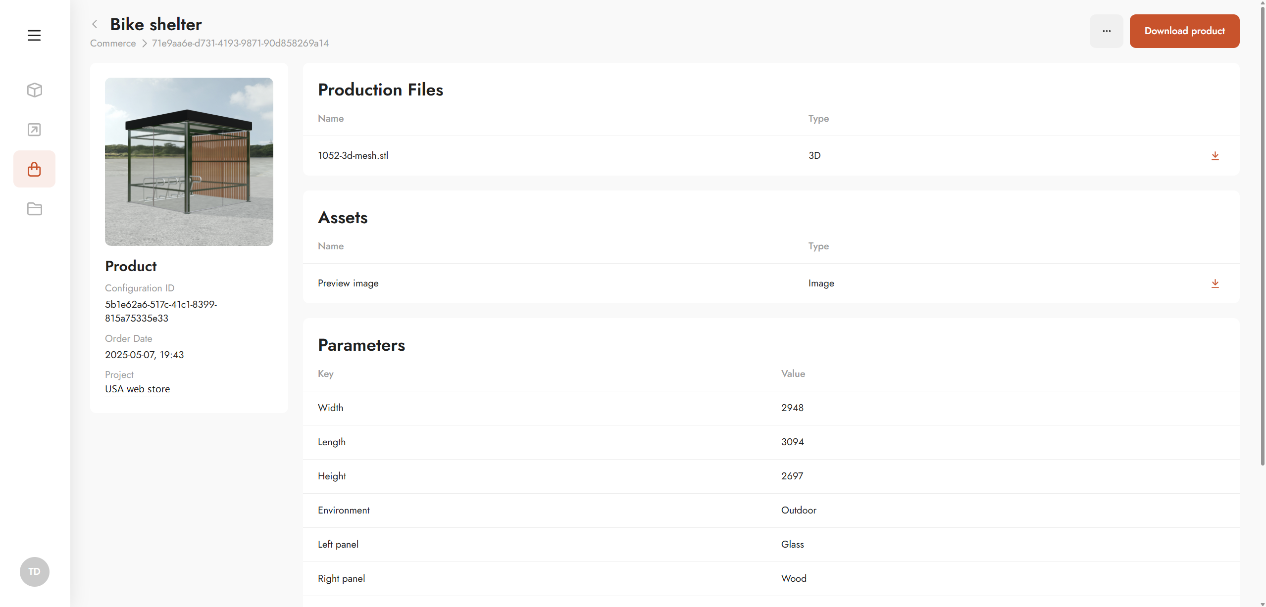The image size is (1266, 607).
Task: Click the TD user avatar
Action: (x=34, y=571)
